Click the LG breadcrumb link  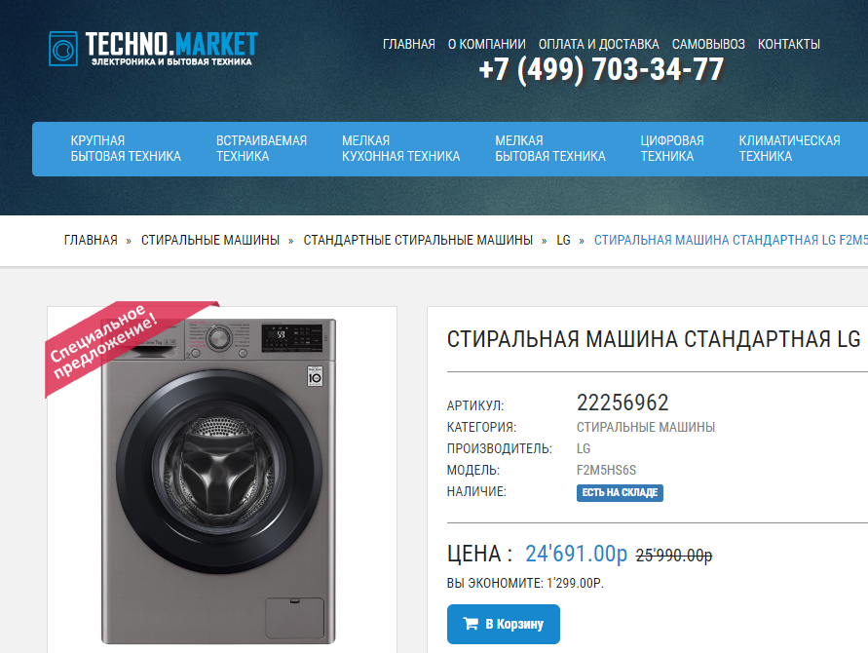(563, 240)
